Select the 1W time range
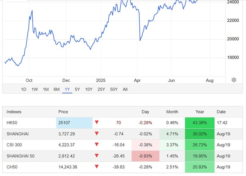The height and width of the screenshot is (176, 246). (34, 89)
